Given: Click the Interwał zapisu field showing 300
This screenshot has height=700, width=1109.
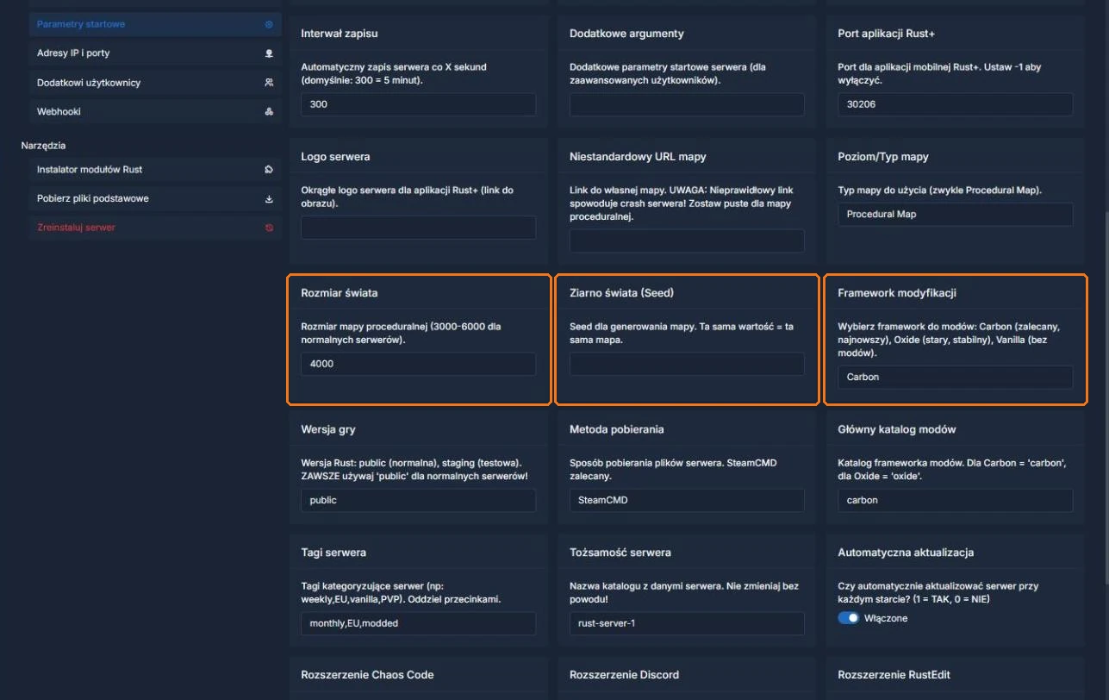Looking at the screenshot, I should (418, 104).
